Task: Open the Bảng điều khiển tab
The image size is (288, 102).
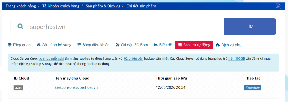Action: 93,45
